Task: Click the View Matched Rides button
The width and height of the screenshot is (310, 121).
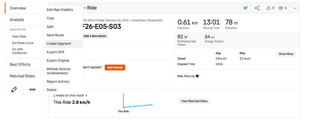Action: click(194, 101)
